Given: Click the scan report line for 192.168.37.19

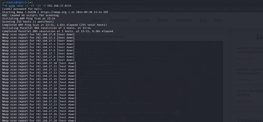Looking at the screenshot, I should (x=39, y=92).
